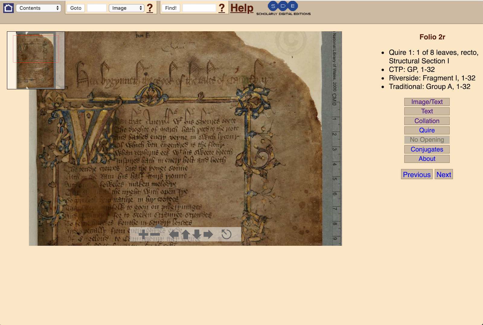Click the 'CTP: GP, 1-32' list entry
Image resolution: width=483 pixels, height=325 pixels.
point(412,69)
